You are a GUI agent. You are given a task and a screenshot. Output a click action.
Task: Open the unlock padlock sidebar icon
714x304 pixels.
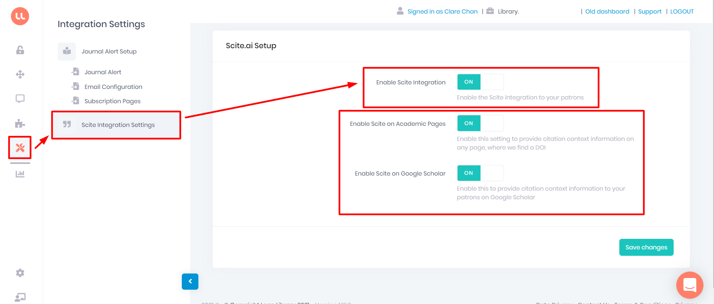20,50
